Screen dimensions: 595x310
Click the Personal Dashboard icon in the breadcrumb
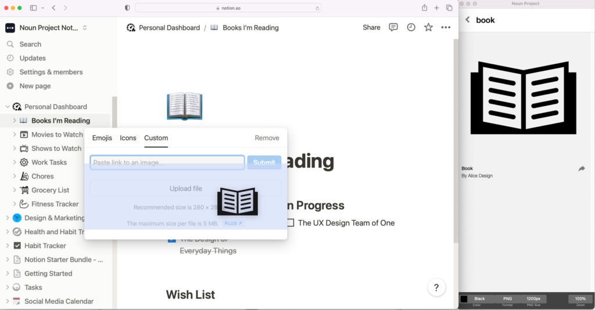point(131,28)
